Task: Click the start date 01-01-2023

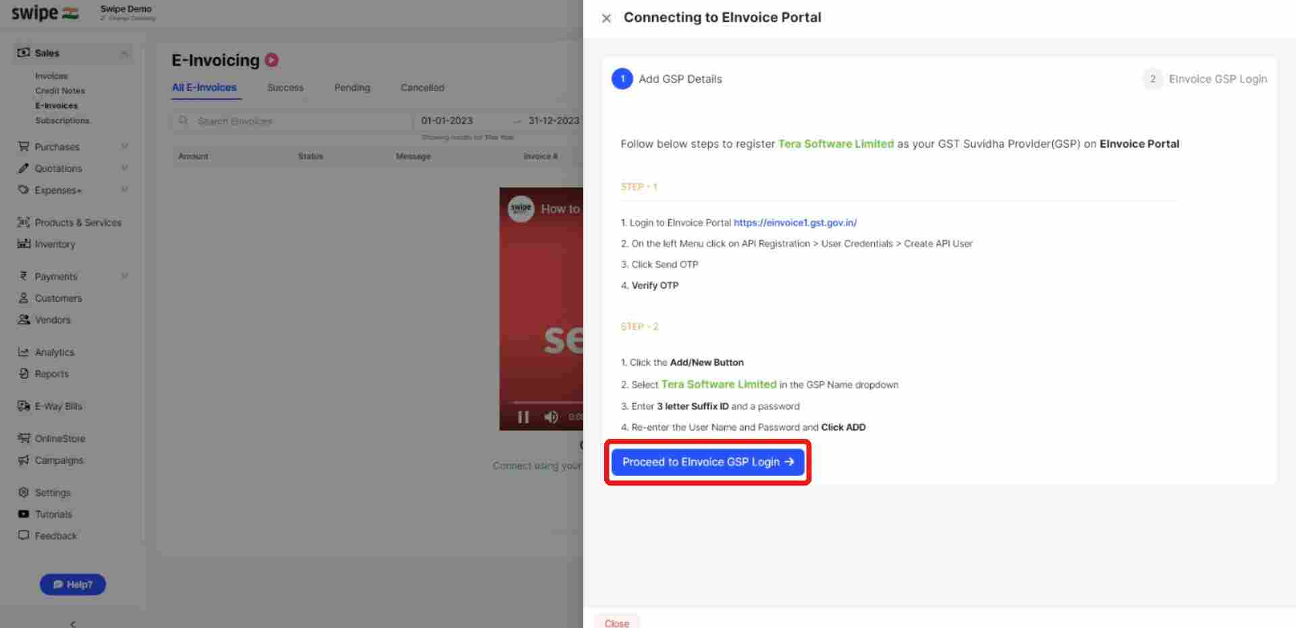Action: (x=447, y=121)
